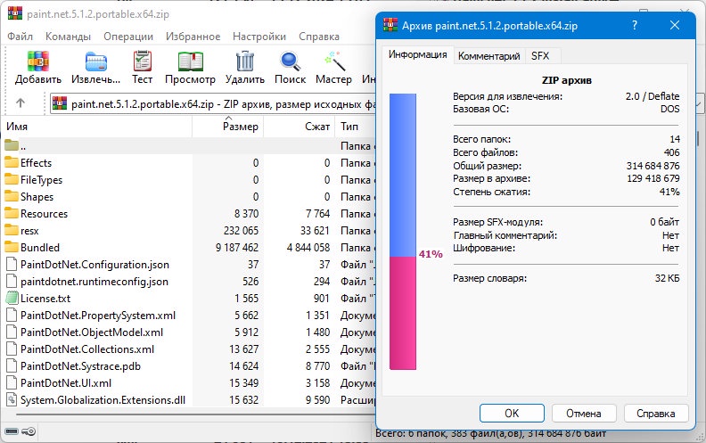Click Общий размер value 314 684 876
This screenshot has height=443, width=706.
coord(653,166)
